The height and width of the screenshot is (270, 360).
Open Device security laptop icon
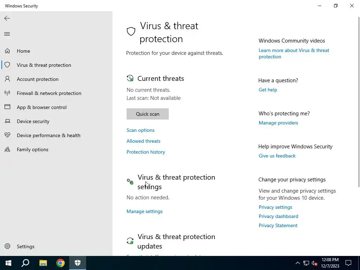(7, 121)
